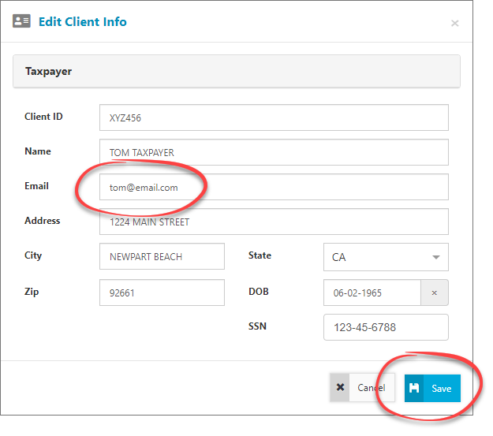Image resolution: width=493 pixels, height=436 pixels.
Task: Click the Address field with 1224 MAIN STREET
Action: click(274, 222)
